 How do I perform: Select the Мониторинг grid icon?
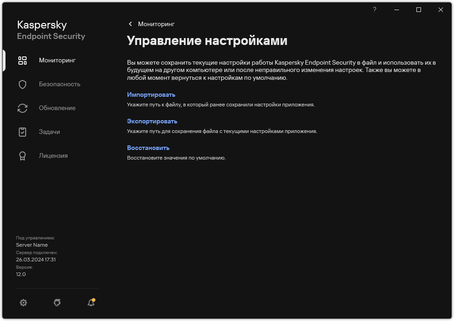(x=22, y=60)
